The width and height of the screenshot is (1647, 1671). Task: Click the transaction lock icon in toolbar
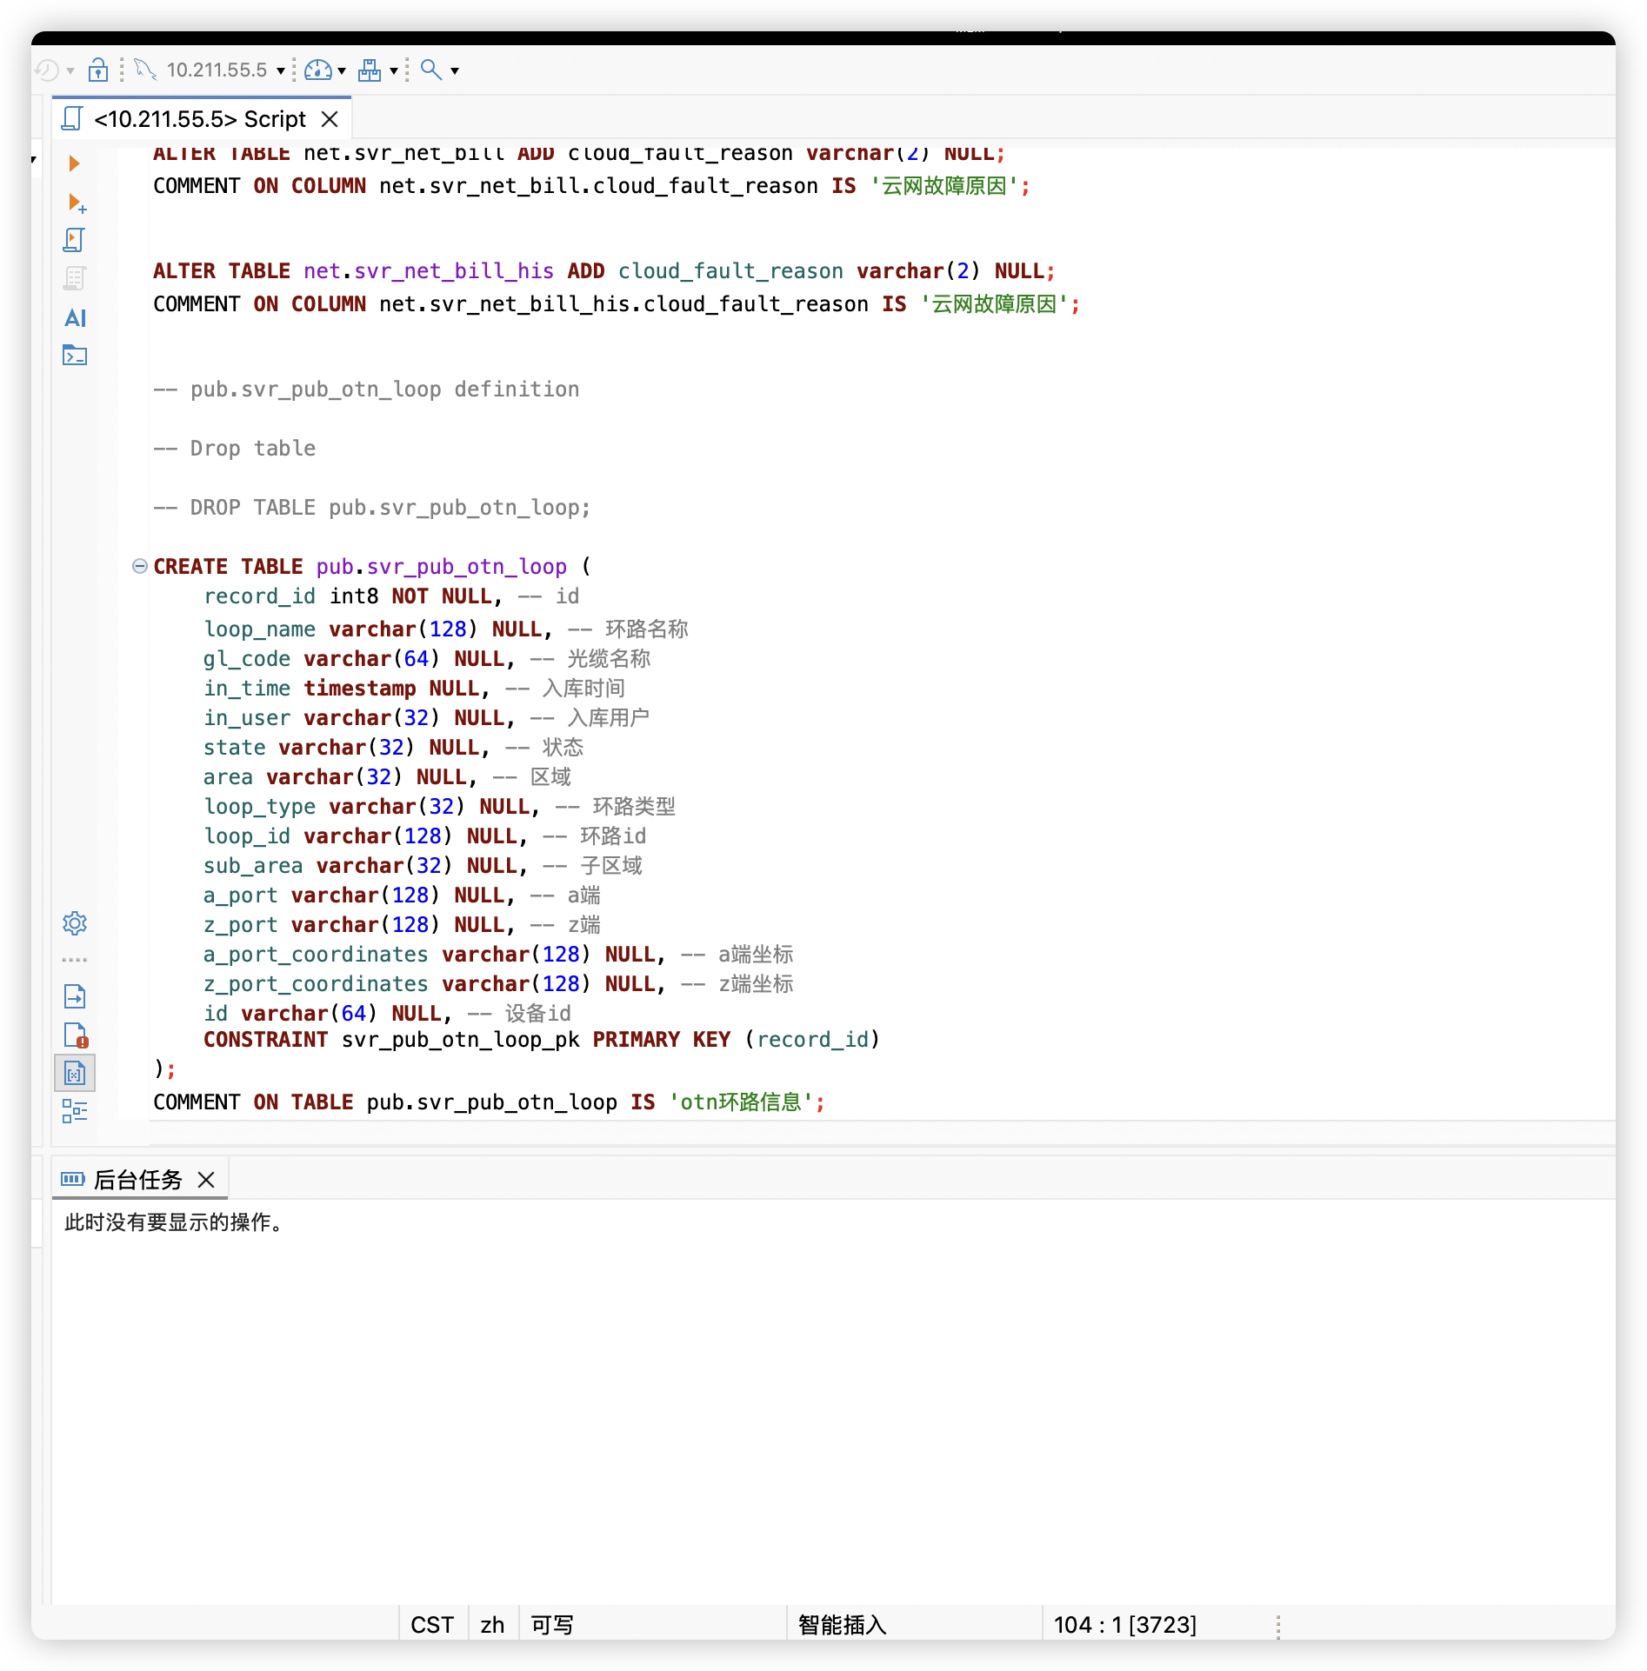coord(98,70)
